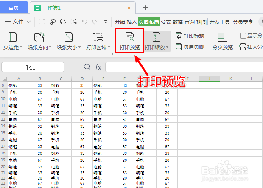Click cell F12 containing 20
This screenshot has height=188, width=263.
(x=124, y=112)
